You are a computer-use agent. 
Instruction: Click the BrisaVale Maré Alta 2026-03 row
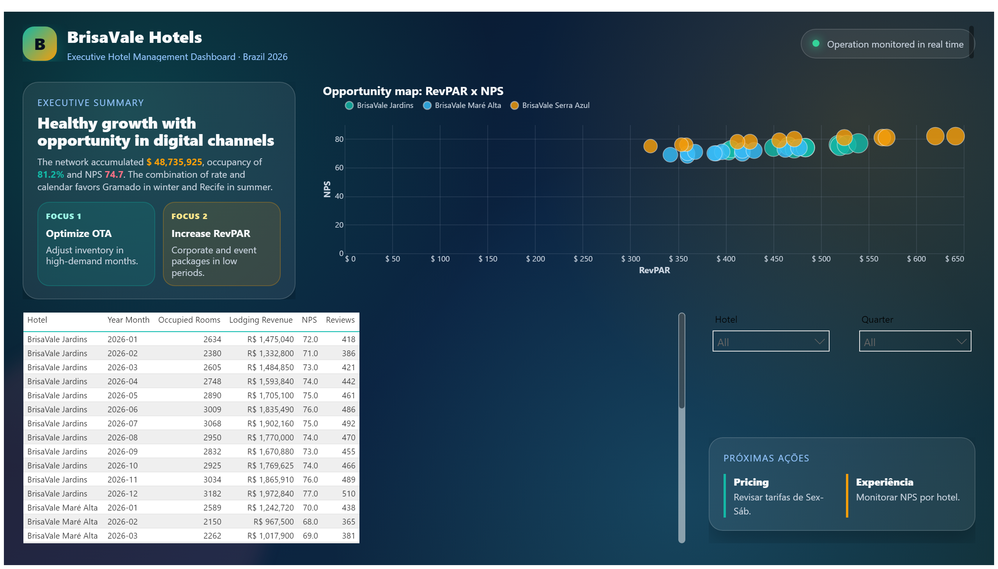pos(191,536)
